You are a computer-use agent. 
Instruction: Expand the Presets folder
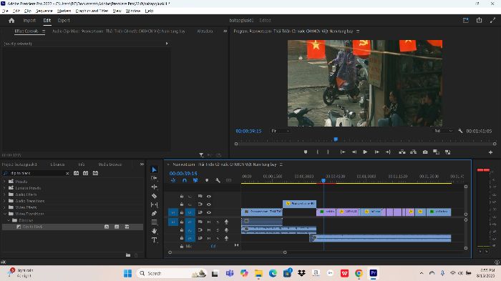[x=4, y=182]
